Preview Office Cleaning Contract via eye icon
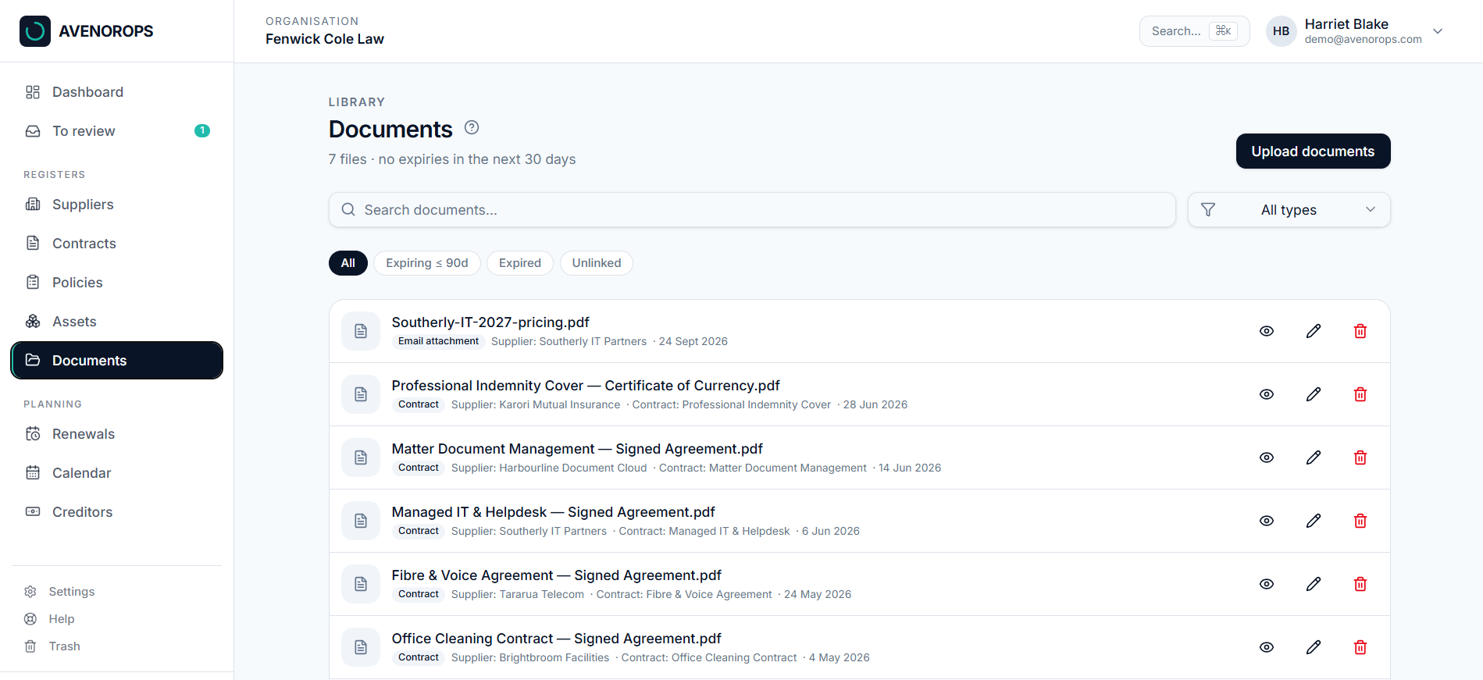1483x680 pixels. point(1267,647)
